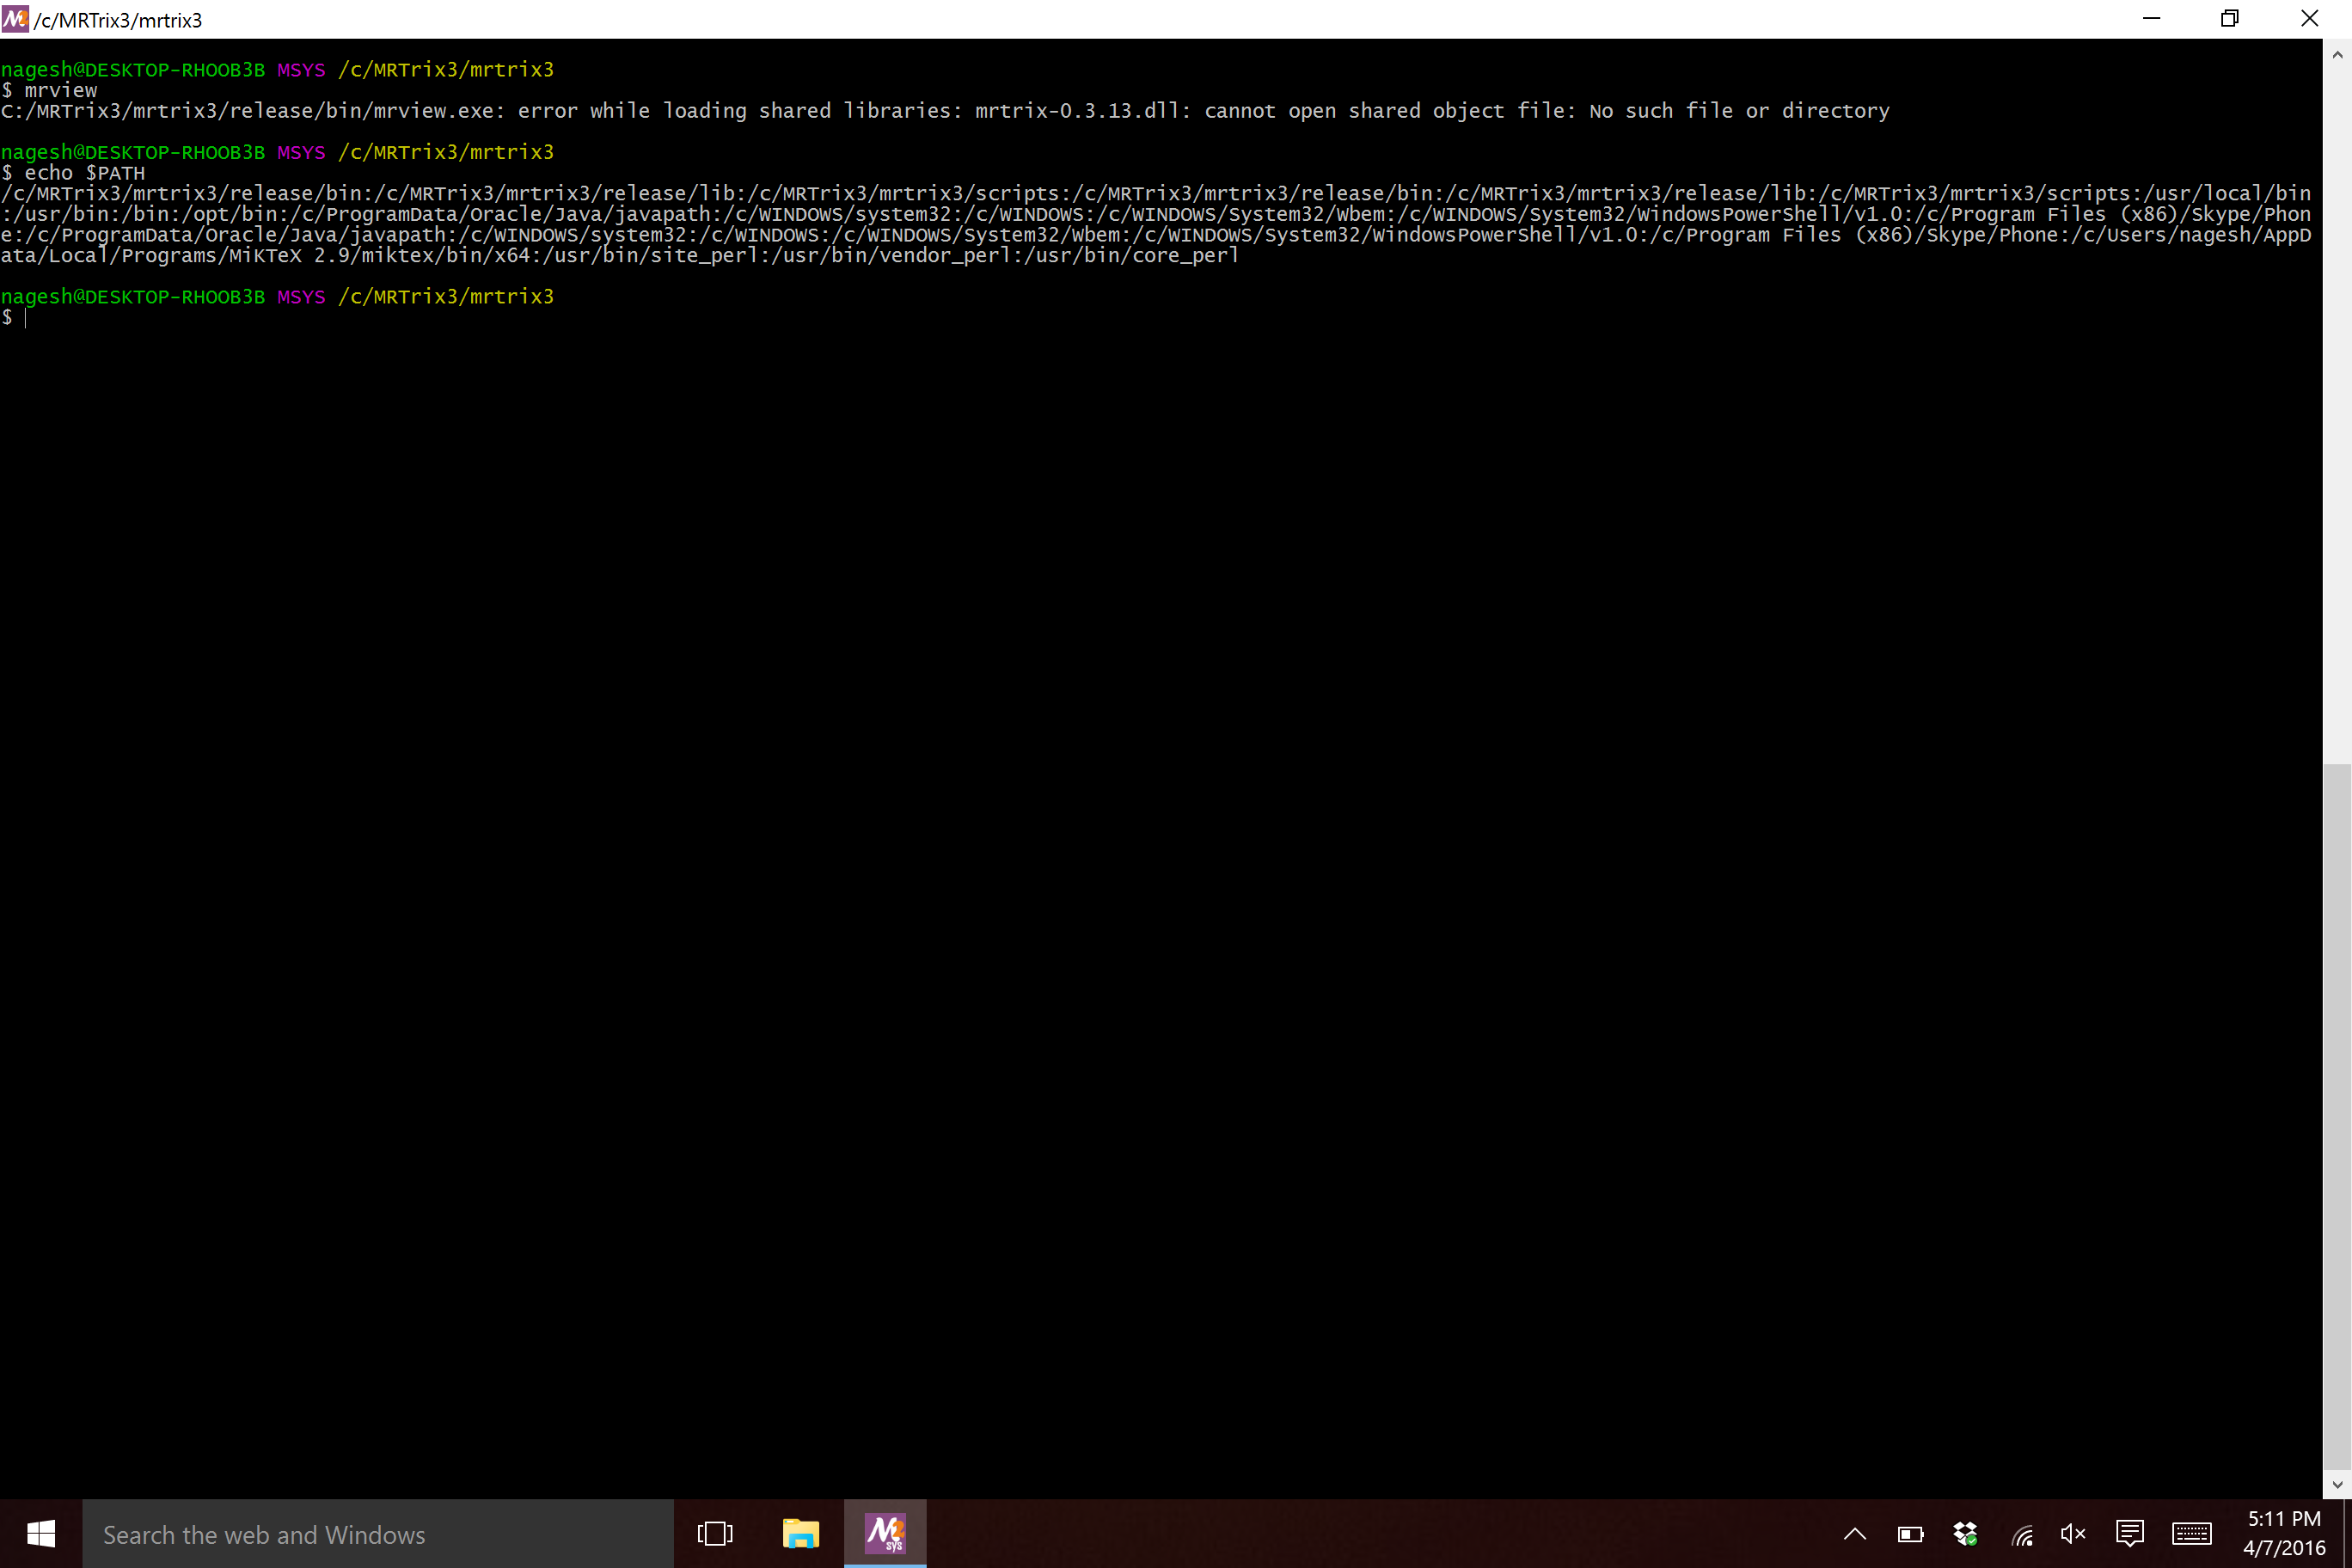2352x1568 pixels.
Task: Toggle the window restore button
Action: click(x=2231, y=19)
